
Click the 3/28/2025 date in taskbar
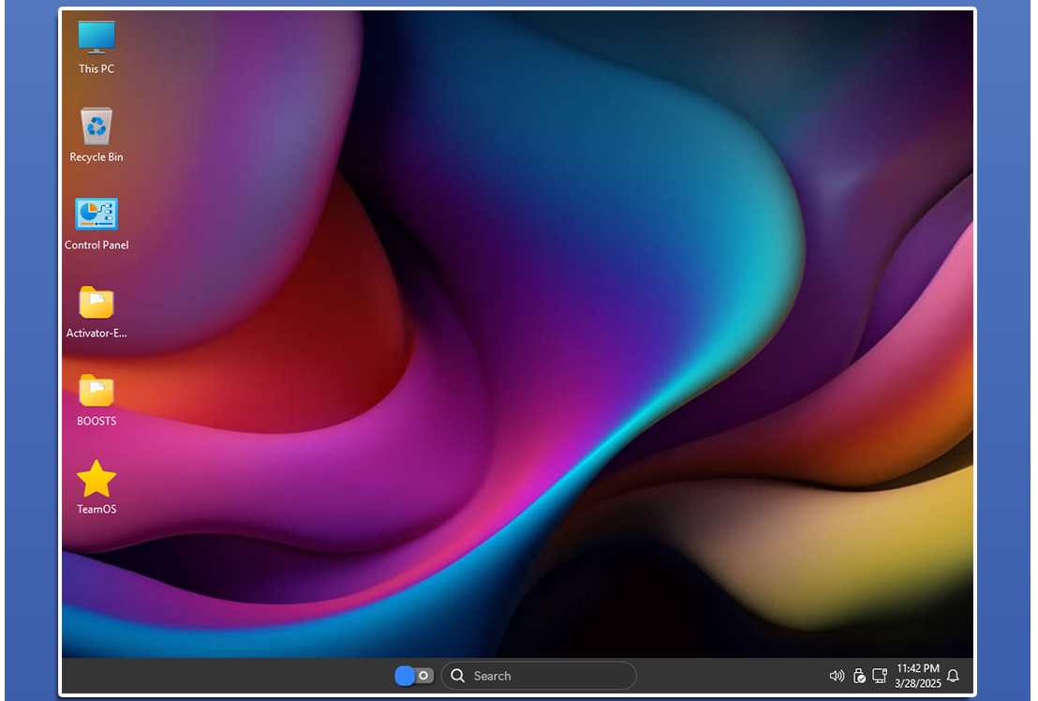click(917, 683)
